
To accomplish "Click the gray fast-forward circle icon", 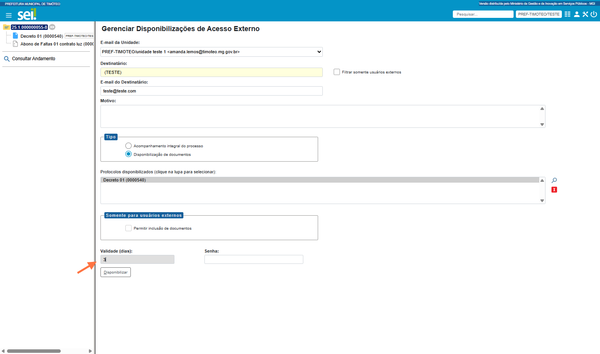I will click(52, 27).
